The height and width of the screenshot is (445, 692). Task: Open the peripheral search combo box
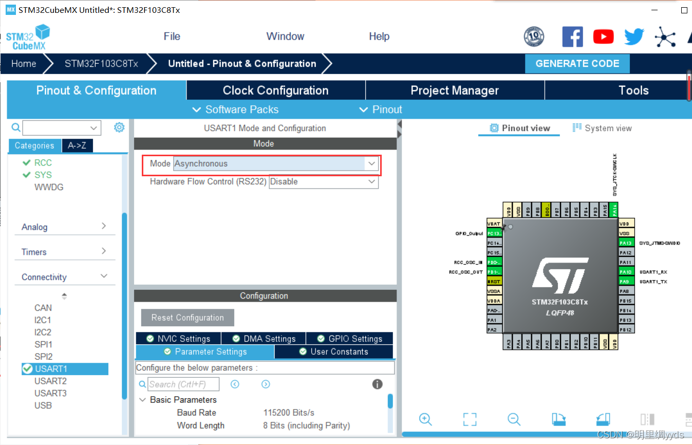62,127
